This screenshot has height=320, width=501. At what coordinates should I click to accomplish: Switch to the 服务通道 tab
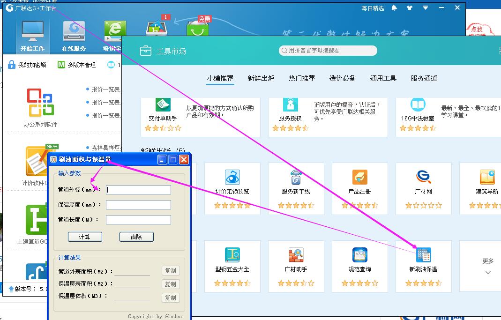click(424, 78)
